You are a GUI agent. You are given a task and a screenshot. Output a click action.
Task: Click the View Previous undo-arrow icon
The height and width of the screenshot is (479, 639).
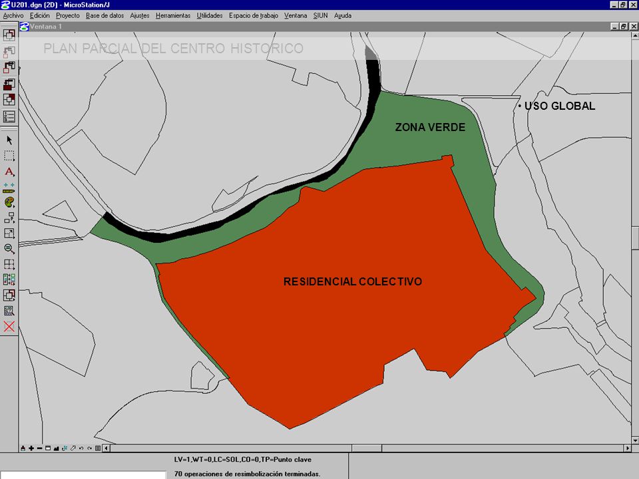(81, 448)
